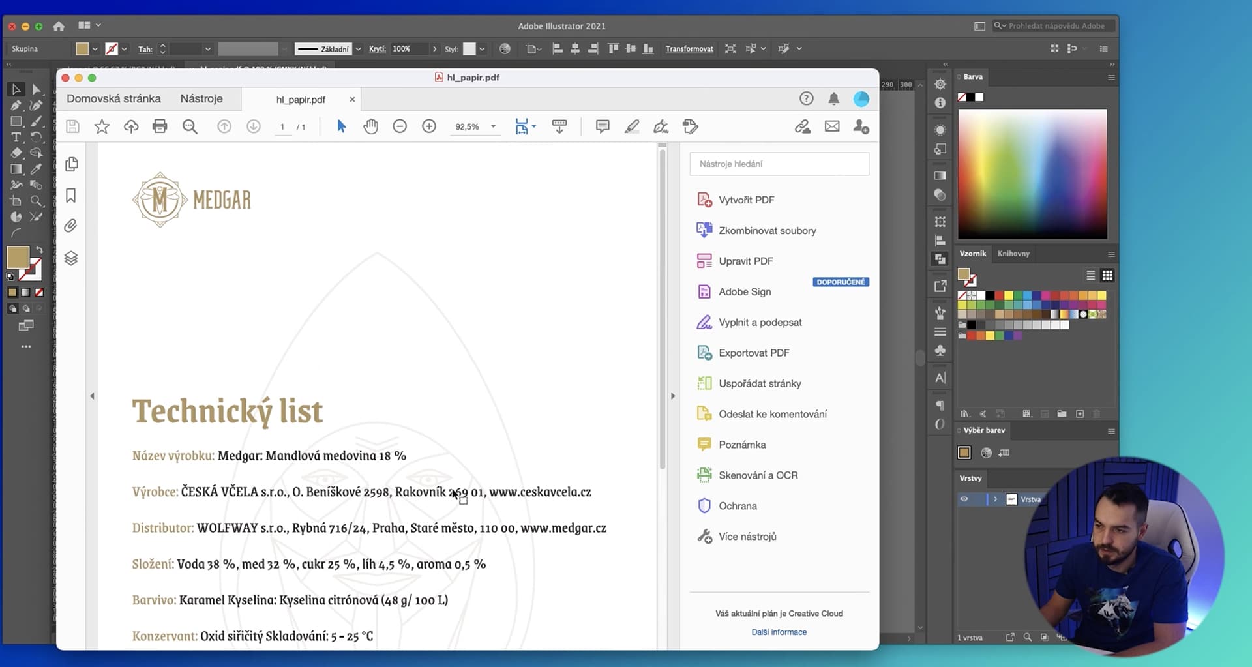This screenshot has width=1252, height=667.
Task: Expand the Krytí opacity arrow
Action: point(435,49)
